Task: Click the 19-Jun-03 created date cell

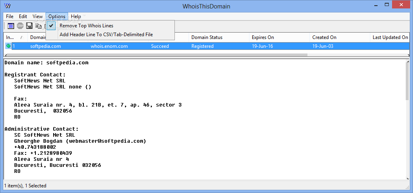Action: coord(323,46)
